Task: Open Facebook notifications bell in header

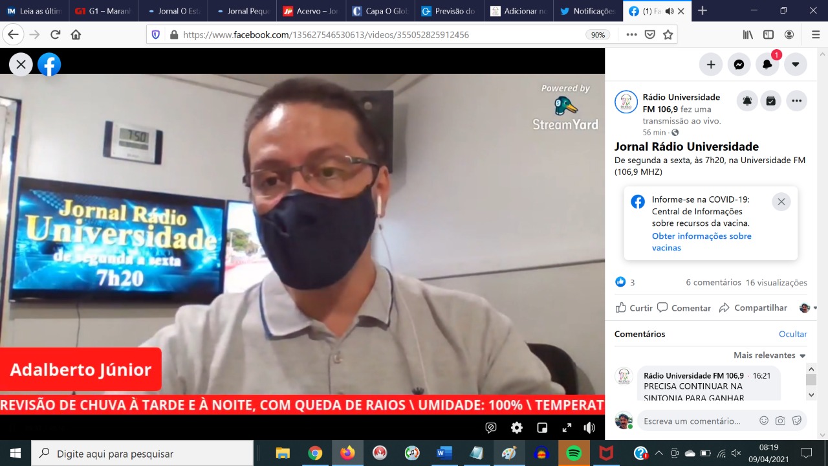Action: (767, 64)
